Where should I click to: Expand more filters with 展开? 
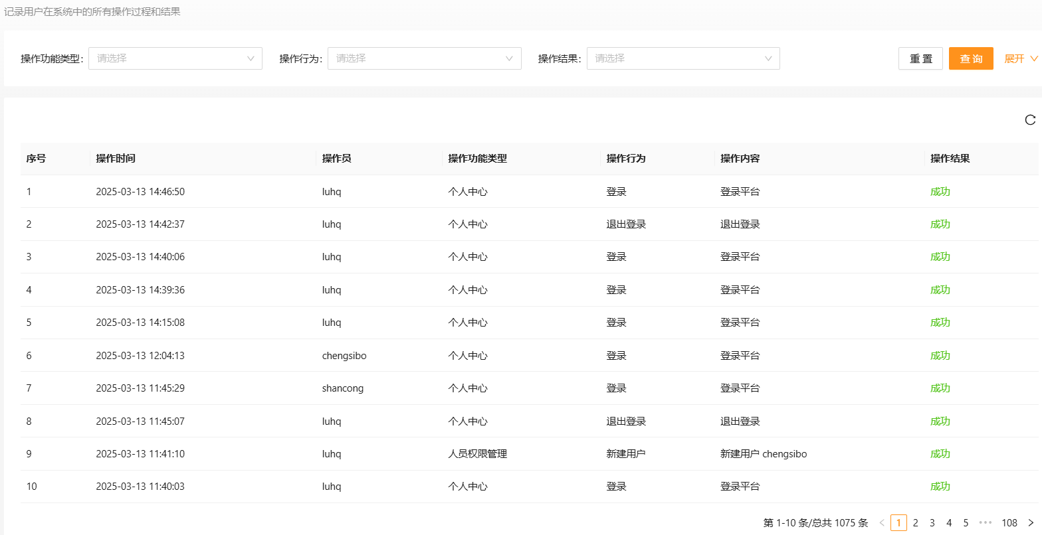coord(1020,58)
